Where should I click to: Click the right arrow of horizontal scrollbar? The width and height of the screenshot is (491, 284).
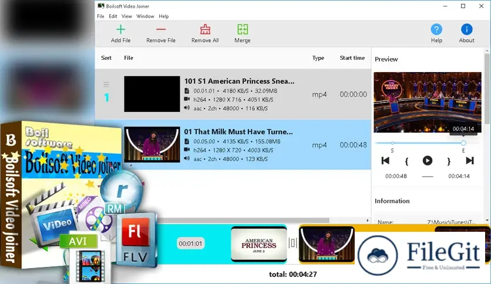click(x=368, y=221)
